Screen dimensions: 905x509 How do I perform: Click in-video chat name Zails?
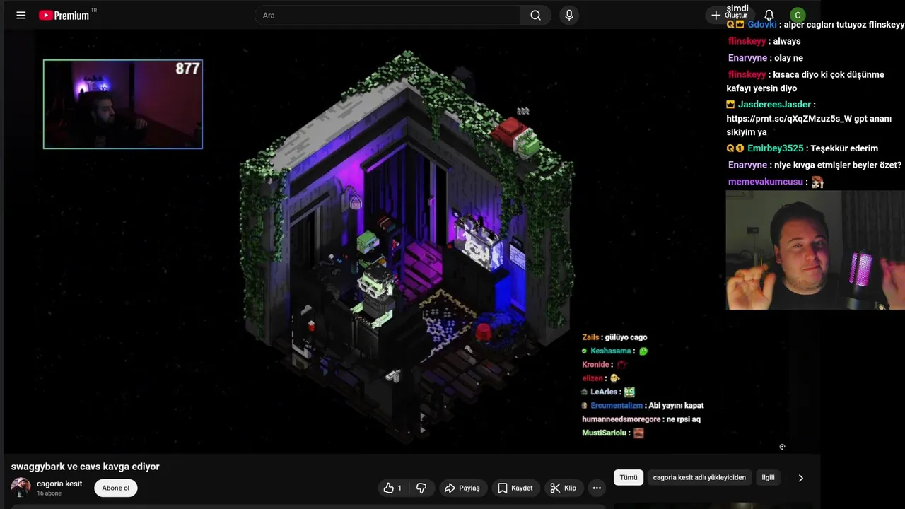590,337
